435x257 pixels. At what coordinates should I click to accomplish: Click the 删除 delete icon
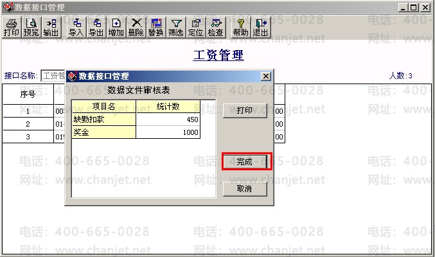pos(136,27)
